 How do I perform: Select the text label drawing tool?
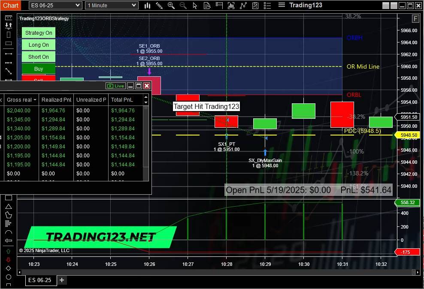[x=9, y=241]
